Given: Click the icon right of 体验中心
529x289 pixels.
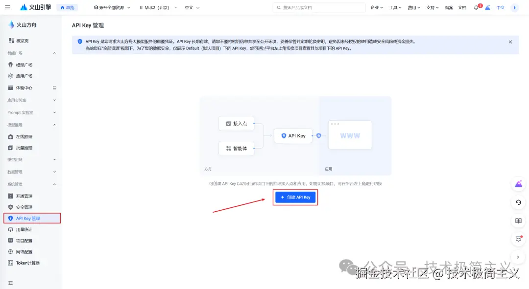Looking at the screenshot, I should click(x=54, y=88).
